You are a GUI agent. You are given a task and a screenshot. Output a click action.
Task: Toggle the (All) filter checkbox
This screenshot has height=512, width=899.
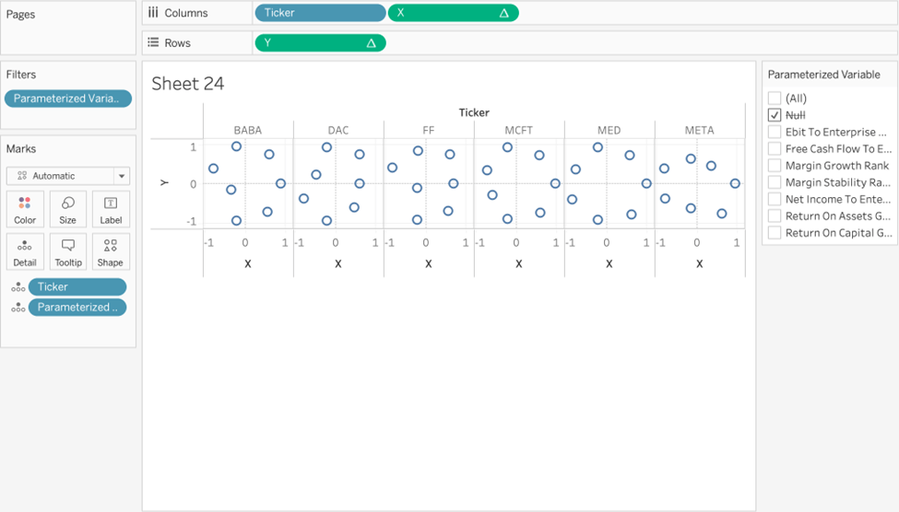[775, 98]
